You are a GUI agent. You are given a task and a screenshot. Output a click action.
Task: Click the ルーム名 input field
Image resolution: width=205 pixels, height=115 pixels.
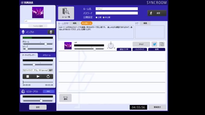point(117,9)
